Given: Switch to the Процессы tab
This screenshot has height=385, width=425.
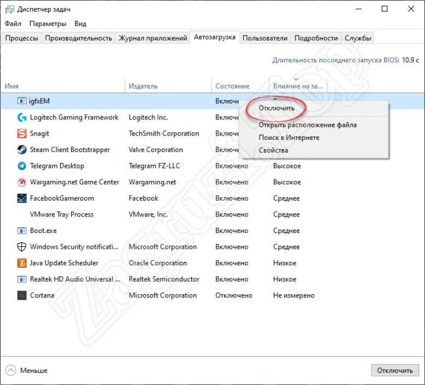Looking at the screenshot, I should pyautogui.click(x=21, y=38).
